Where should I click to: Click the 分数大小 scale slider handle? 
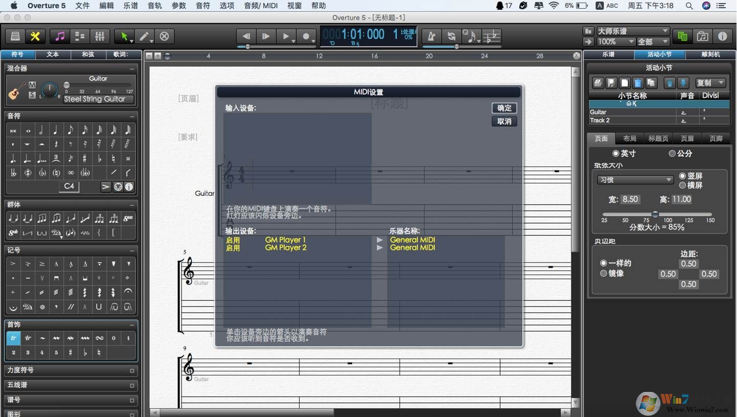655,214
